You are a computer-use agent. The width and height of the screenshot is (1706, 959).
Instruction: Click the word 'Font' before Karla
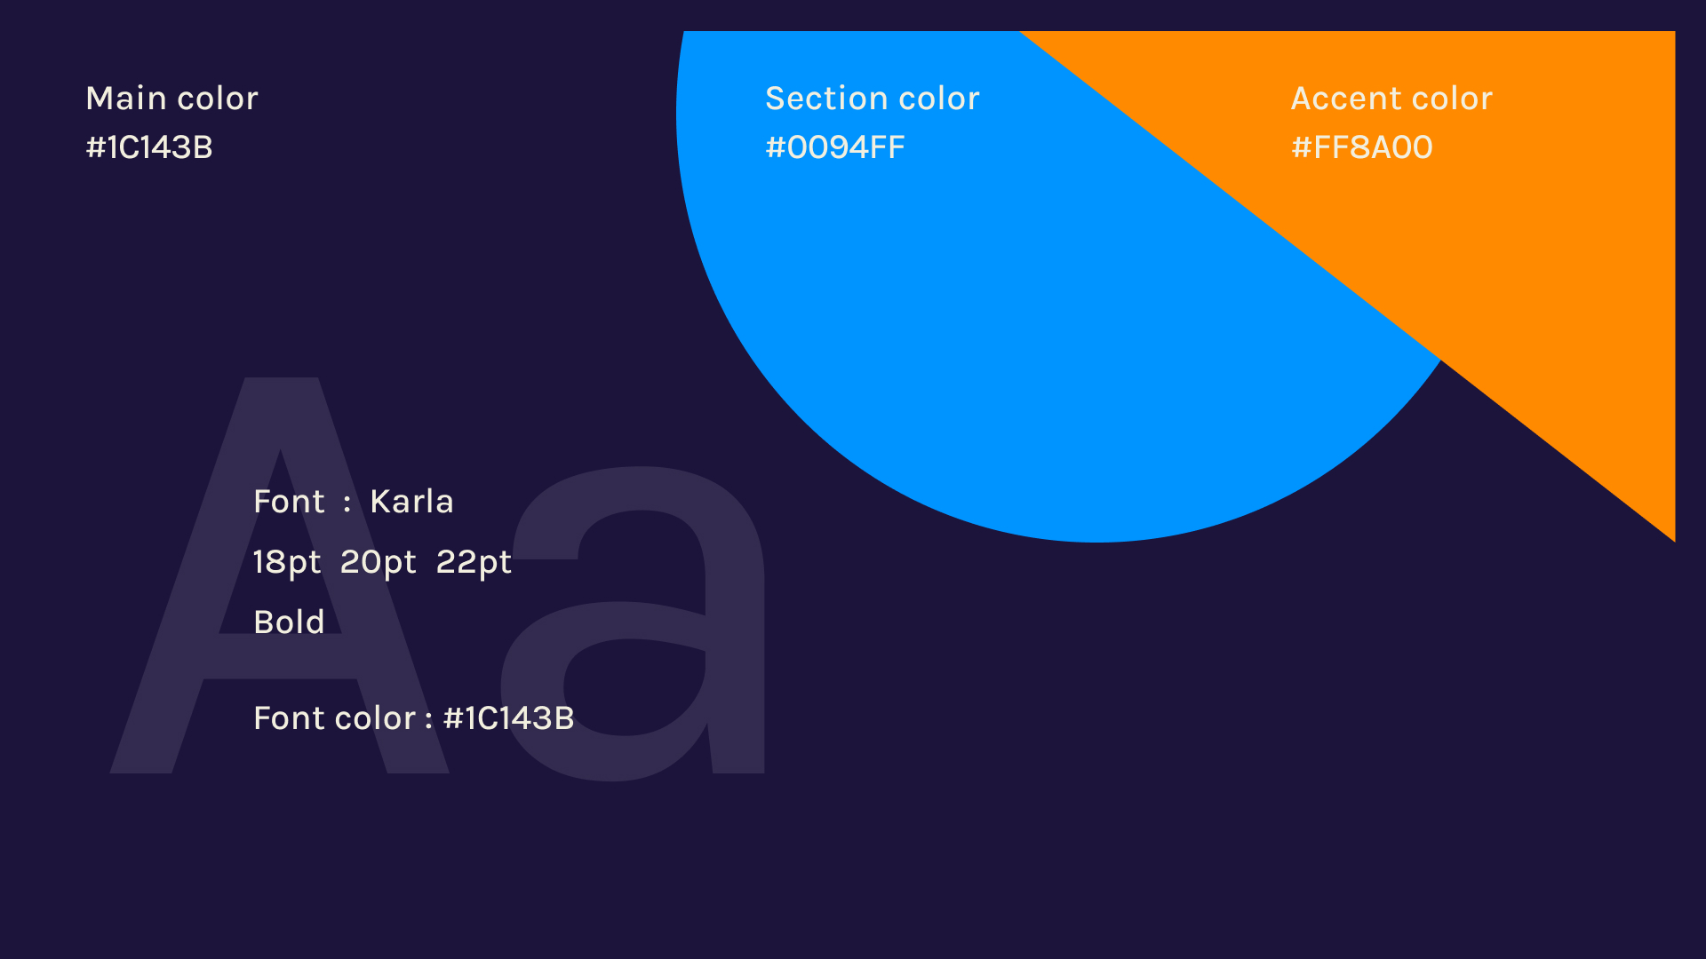coord(289,502)
